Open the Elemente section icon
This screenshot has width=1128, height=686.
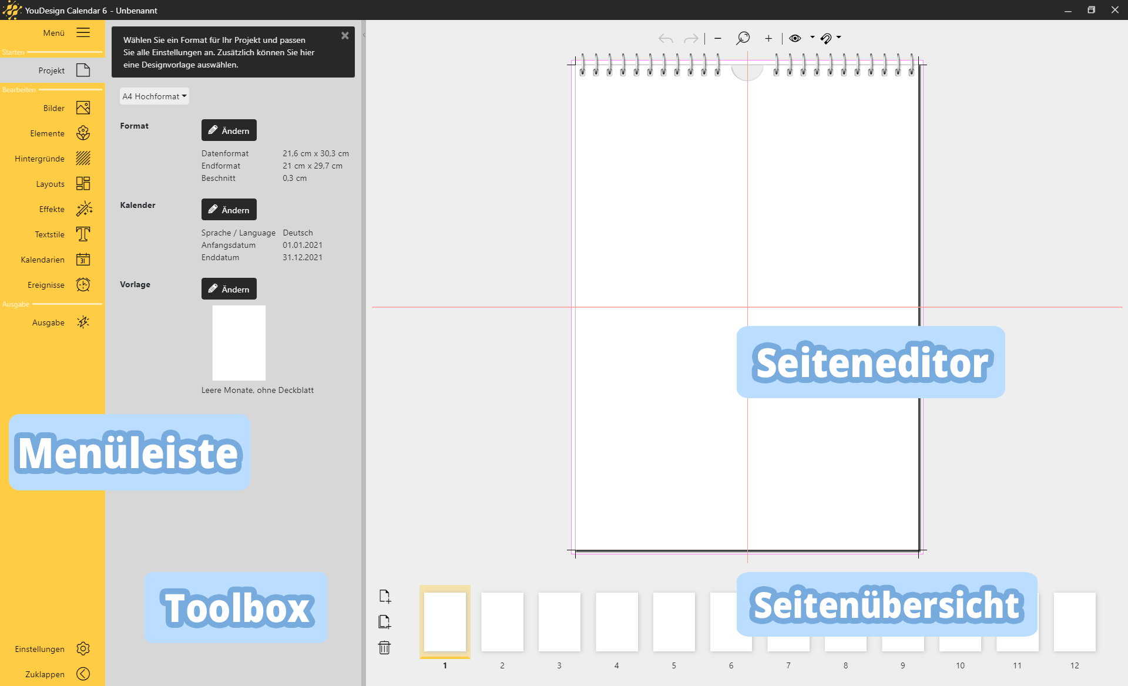[x=83, y=133]
